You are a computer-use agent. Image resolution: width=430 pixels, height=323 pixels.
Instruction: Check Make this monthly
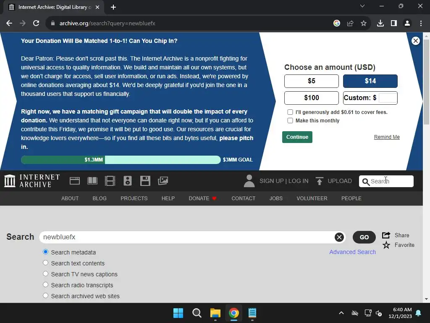point(290,120)
